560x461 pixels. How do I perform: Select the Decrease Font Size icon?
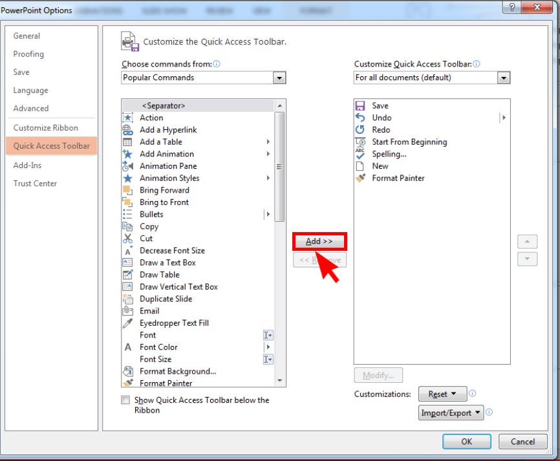point(127,250)
